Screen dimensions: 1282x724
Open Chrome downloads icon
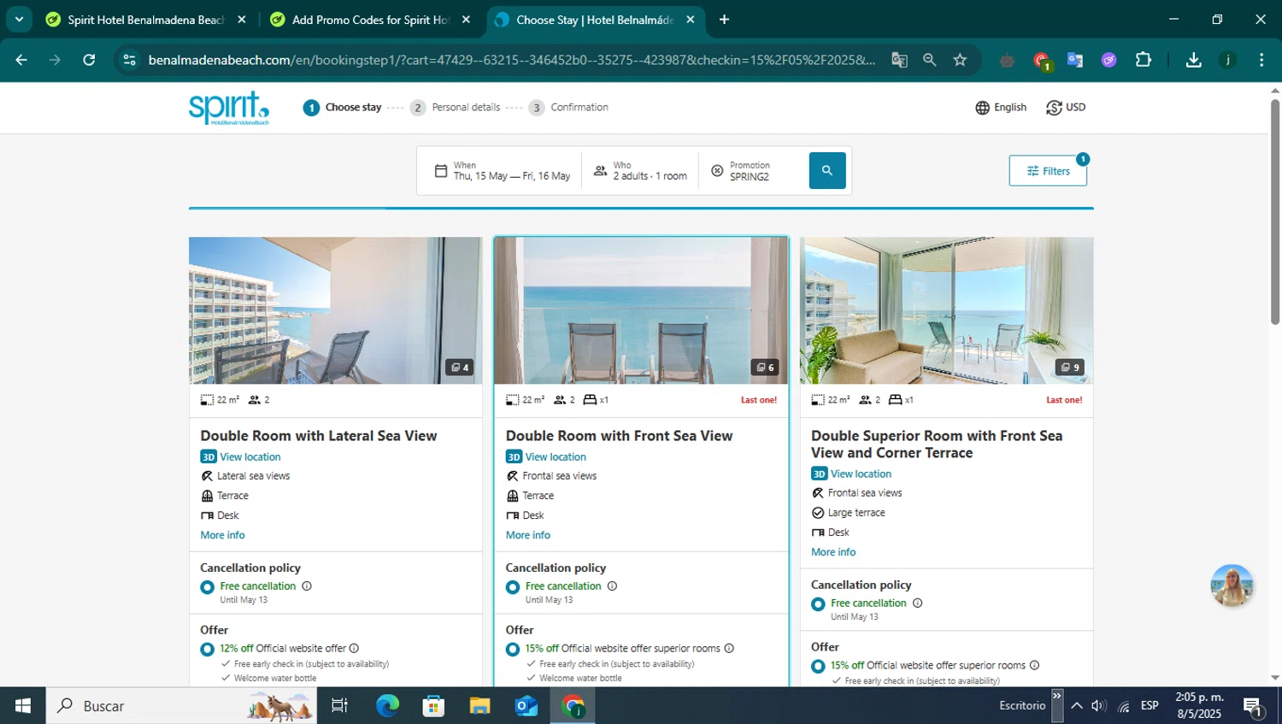click(1193, 60)
